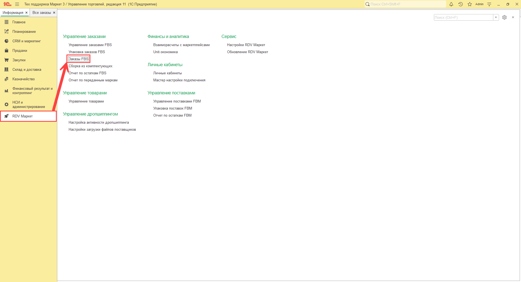Open Мастер настройки подключения

click(179, 80)
